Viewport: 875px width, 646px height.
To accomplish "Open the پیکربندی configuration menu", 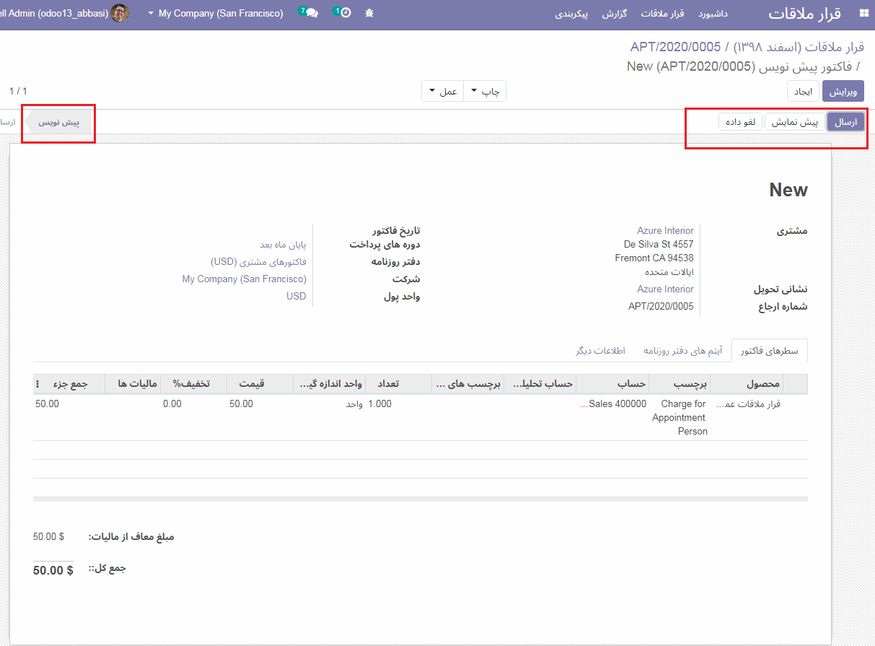I will (x=572, y=14).
